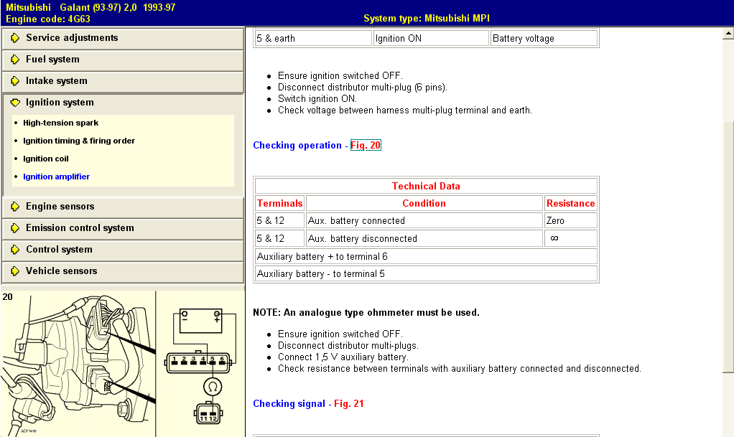Click the auxiliary battery wiring diagram
Screen dimensions: 734x437
[x=201, y=364]
